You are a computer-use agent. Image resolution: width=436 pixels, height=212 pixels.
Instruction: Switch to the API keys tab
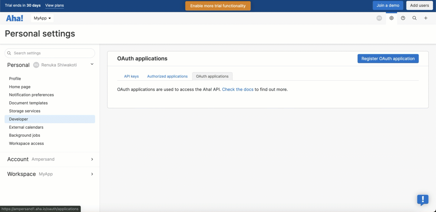click(131, 76)
